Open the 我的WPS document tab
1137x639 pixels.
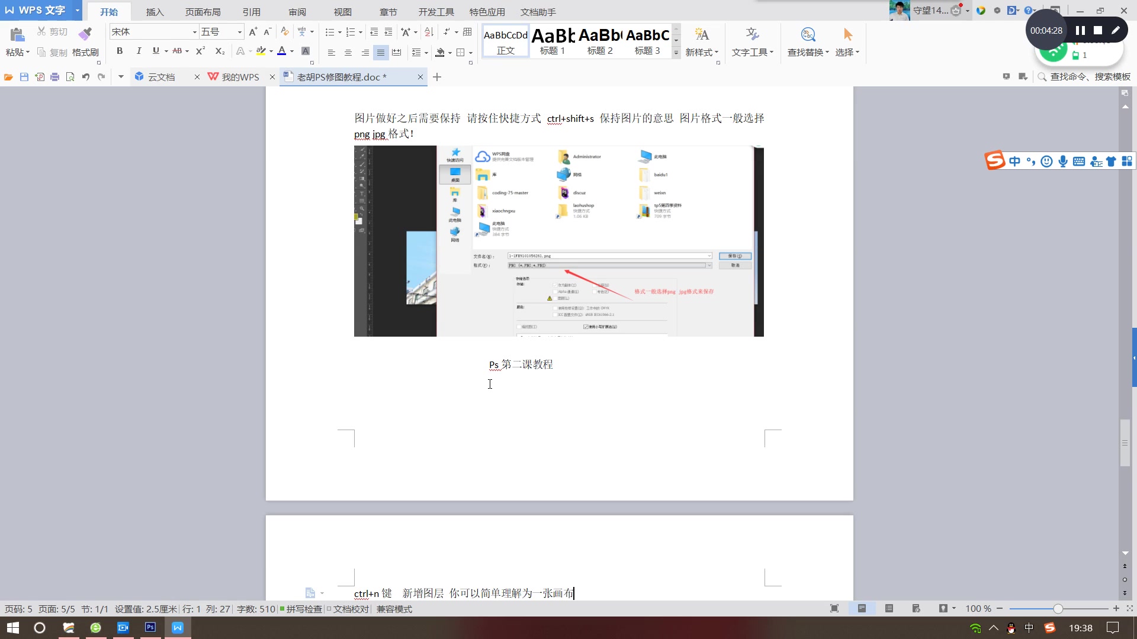240,77
